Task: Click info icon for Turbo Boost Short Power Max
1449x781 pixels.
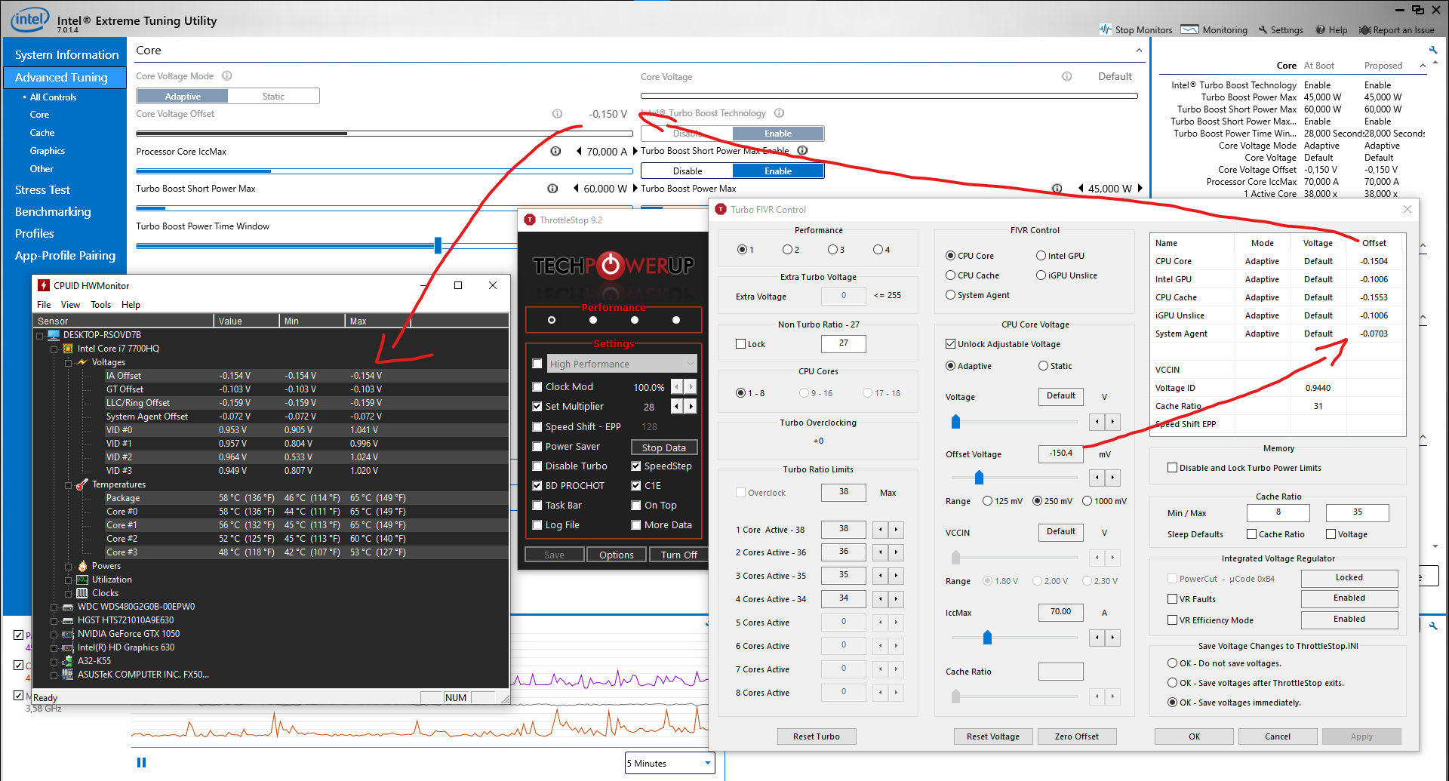Action: click(x=552, y=189)
